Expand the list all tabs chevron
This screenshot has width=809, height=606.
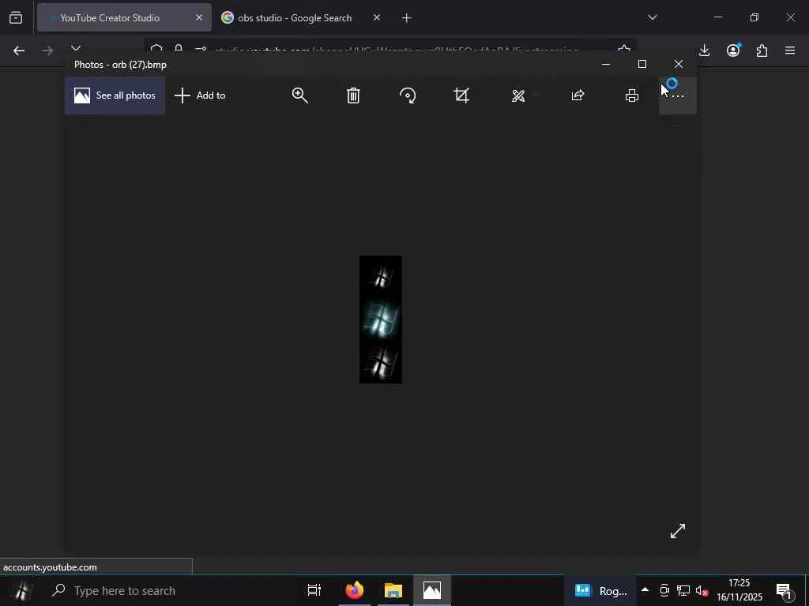tap(652, 17)
